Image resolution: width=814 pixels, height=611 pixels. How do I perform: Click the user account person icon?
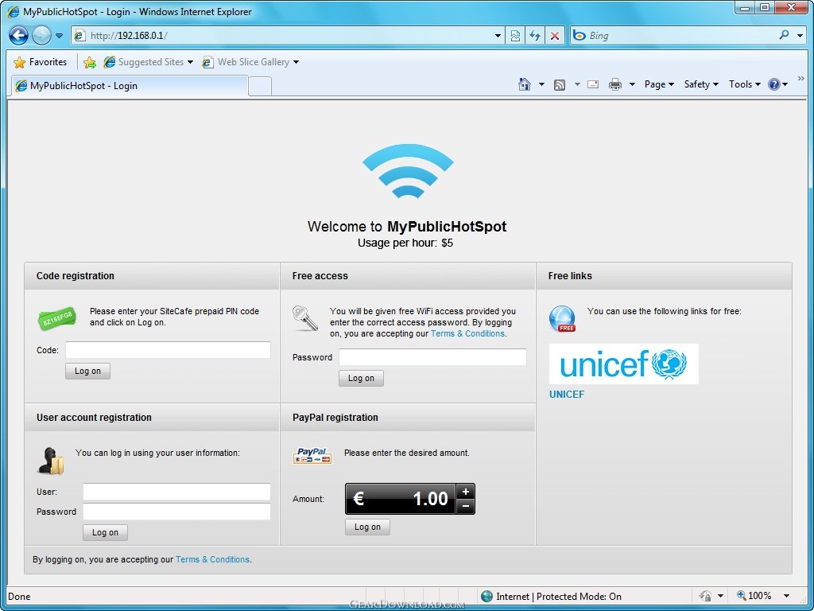click(51, 461)
